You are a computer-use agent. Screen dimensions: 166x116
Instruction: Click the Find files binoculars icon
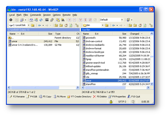63,20
